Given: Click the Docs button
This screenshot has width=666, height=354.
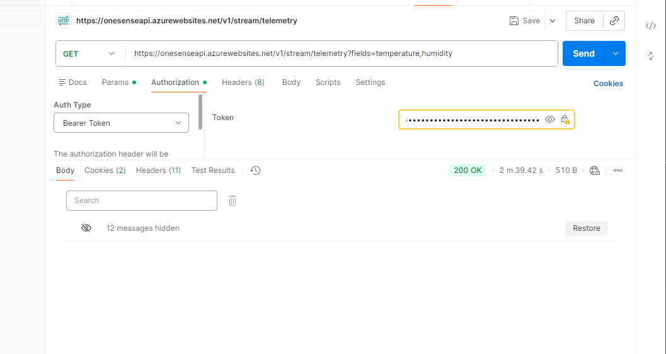Looking at the screenshot, I should [x=72, y=82].
